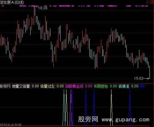The width and height of the screenshot is (154, 127).
Task: Click the 15.02 low price label
Action: [x=138, y=78]
